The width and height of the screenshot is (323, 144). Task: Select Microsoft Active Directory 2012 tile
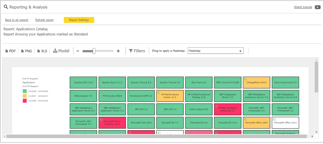[x=112, y=123]
